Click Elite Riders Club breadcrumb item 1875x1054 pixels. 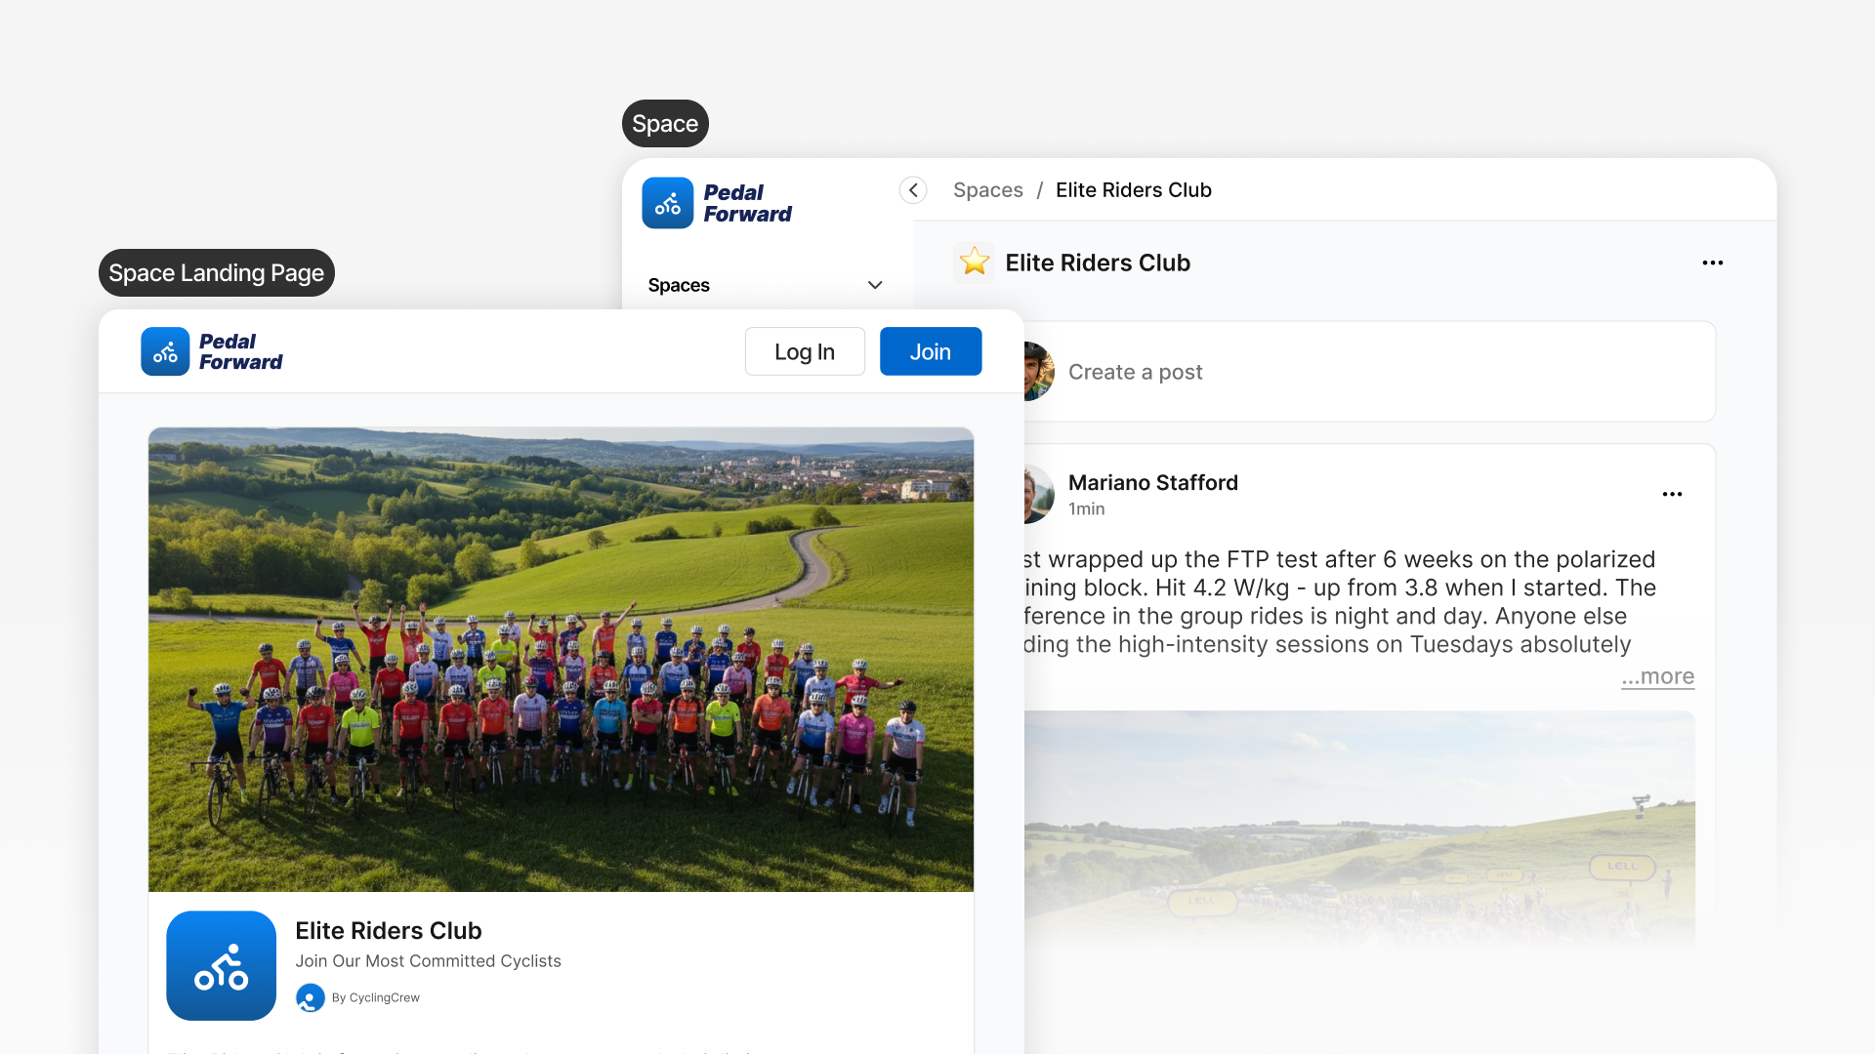pyautogui.click(x=1133, y=190)
